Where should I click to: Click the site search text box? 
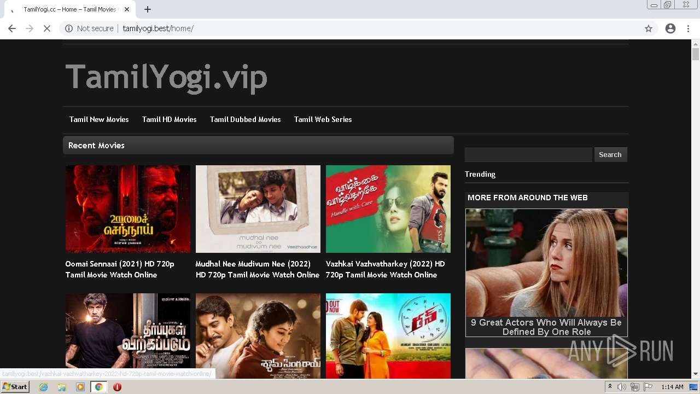tap(528, 155)
